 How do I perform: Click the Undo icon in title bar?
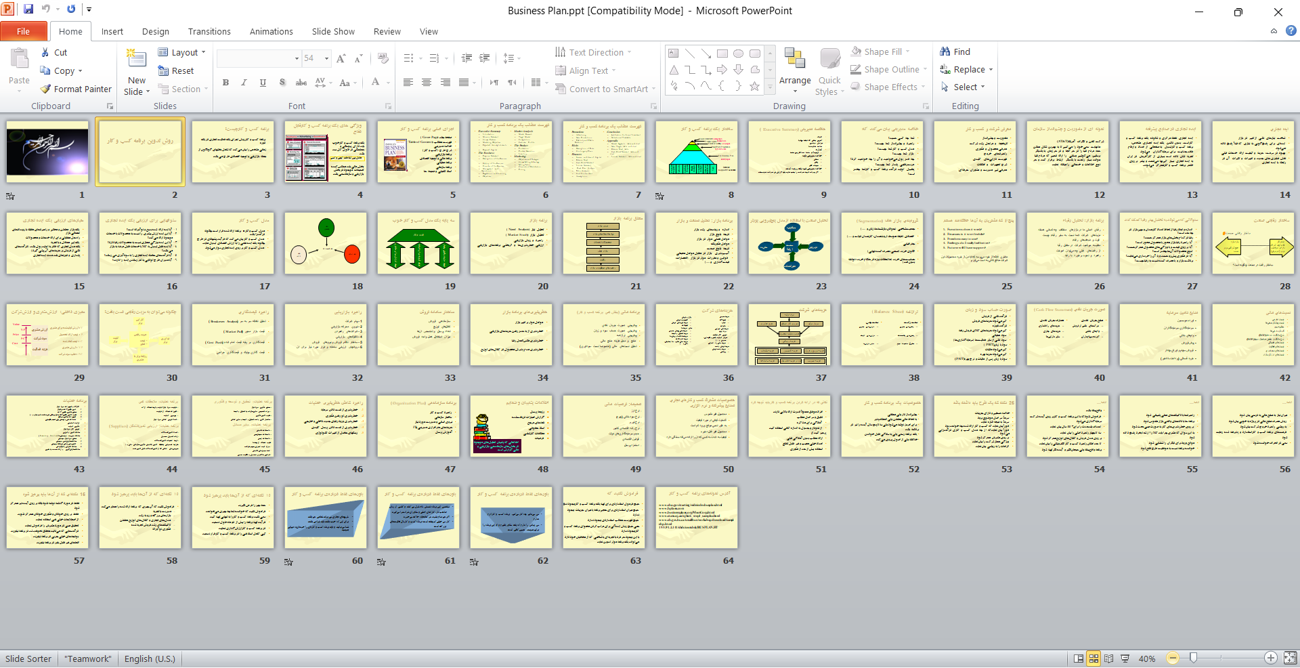click(x=46, y=9)
